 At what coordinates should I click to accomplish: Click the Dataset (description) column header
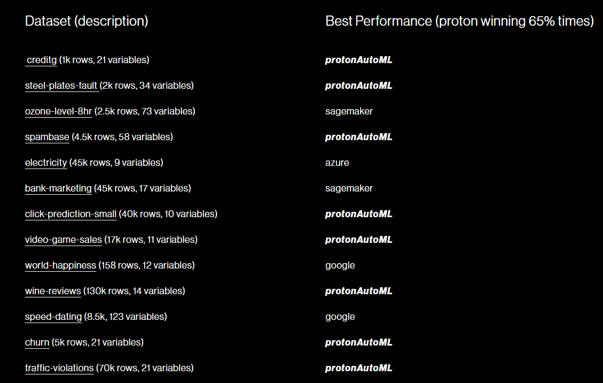[x=87, y=21]
